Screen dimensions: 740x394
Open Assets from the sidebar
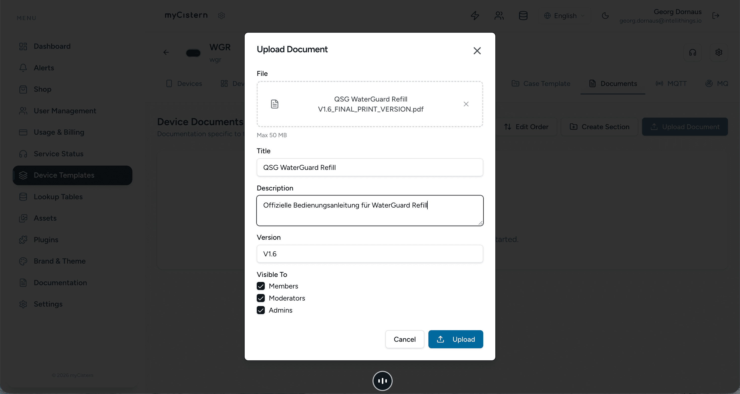click(72, 218)
